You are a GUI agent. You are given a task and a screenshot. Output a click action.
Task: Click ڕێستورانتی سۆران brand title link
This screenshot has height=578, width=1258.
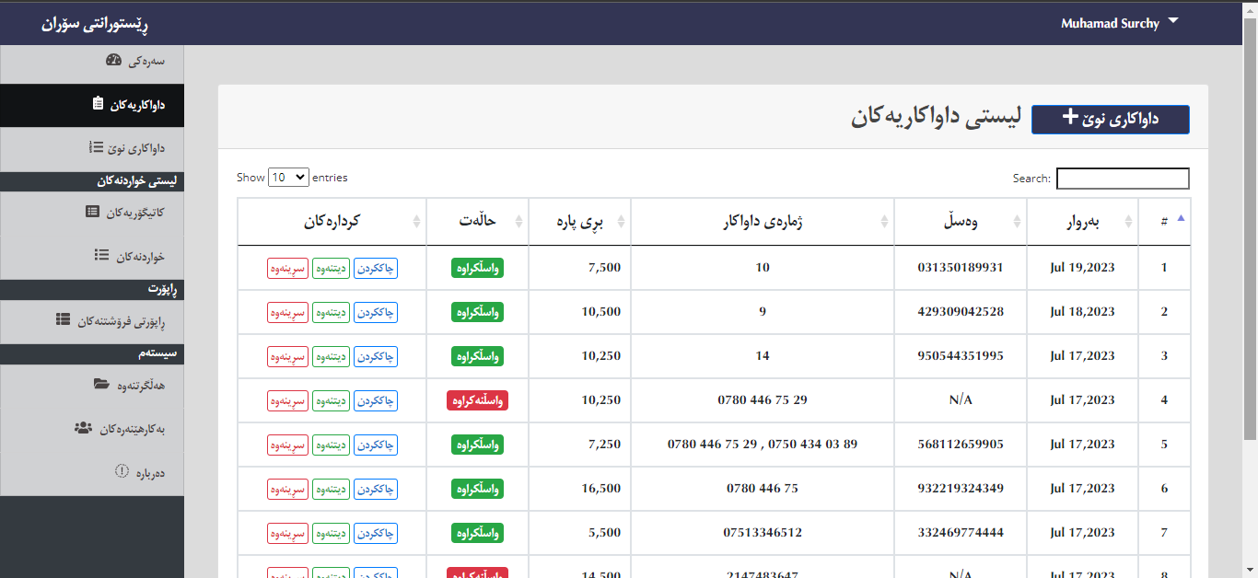[96, 23]
